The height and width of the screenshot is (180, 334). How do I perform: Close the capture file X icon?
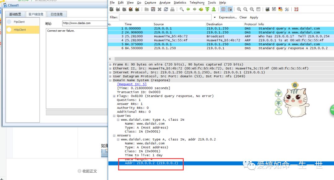tap(159, 9)
